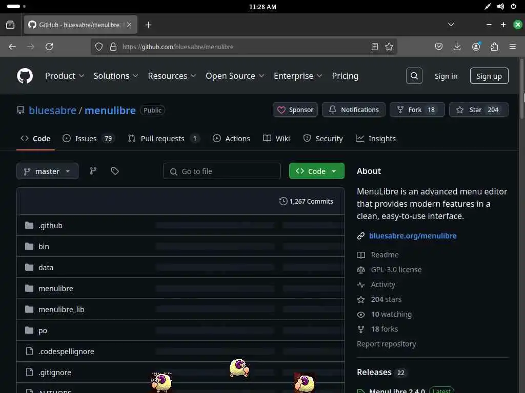525x393 pixels.
Task: Open the tracking protection shield icon
Action: [99, 47]
